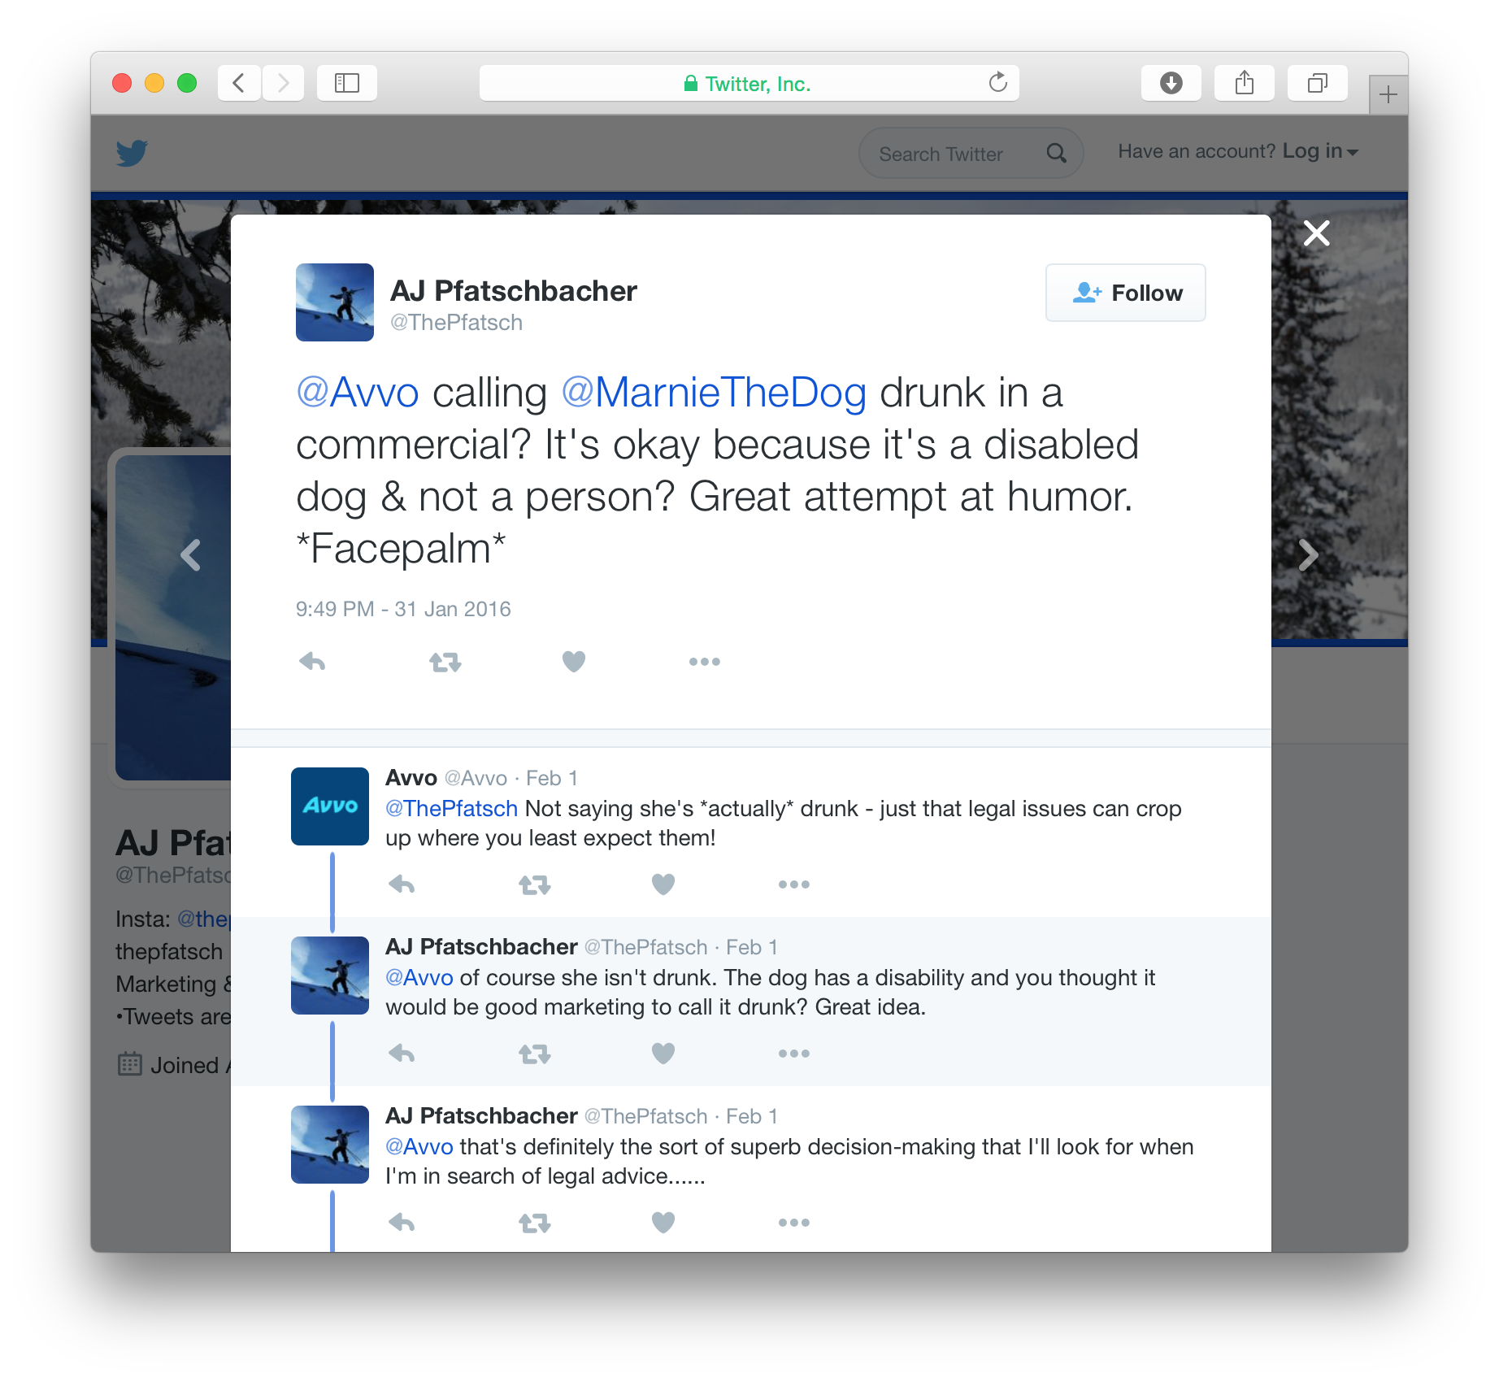
Task: Expand the Log in dropdown
Action: 1320,151
